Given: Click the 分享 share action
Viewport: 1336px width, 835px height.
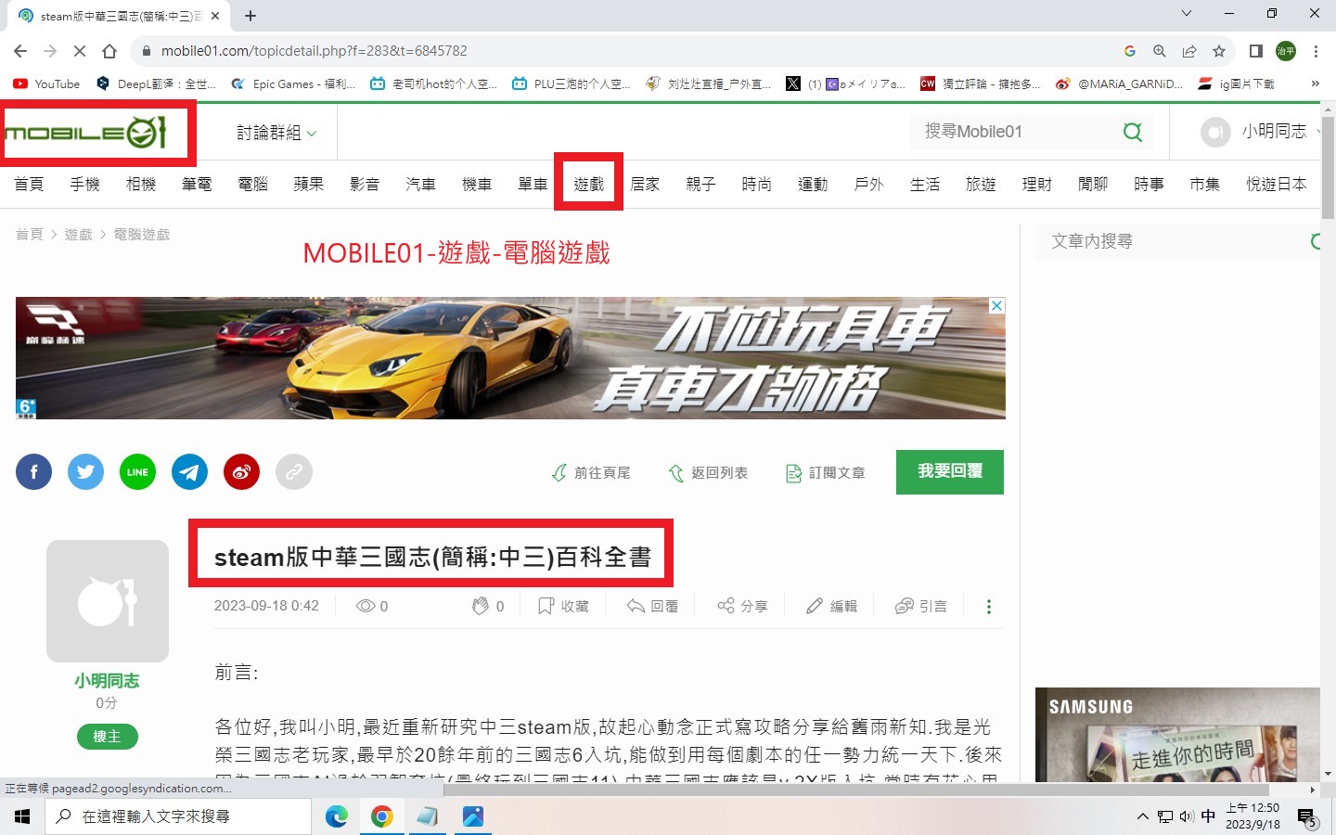Looking at the screenshot, I should pyautogui.click(x=742, y=606).
